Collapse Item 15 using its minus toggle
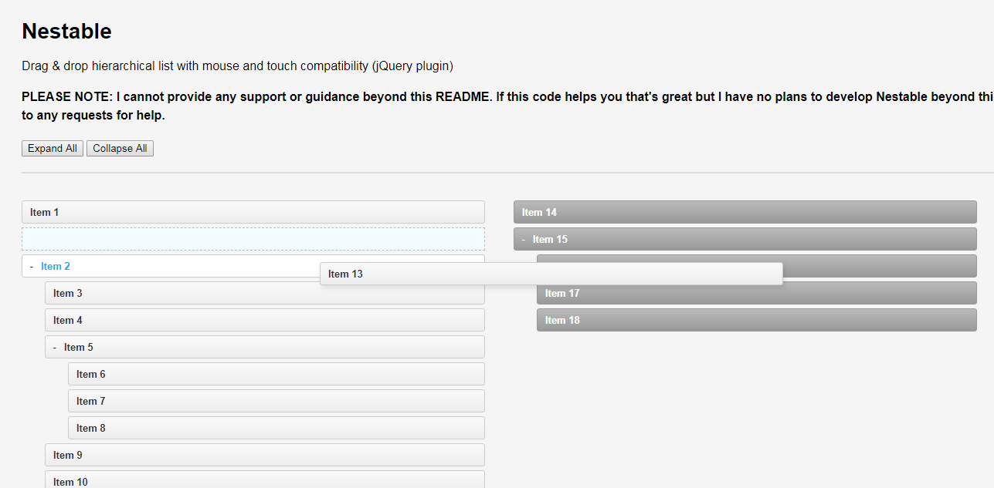Screen dimensions: 994x488 (x=523, y=239)
